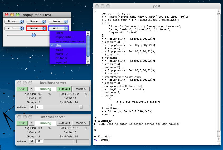223x150 pixels.
Task: Toggle the M mute button on internal server
Action: point(32,141)
